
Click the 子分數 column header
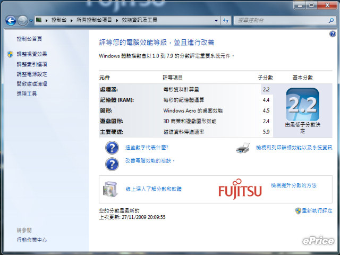click(266, 78)
